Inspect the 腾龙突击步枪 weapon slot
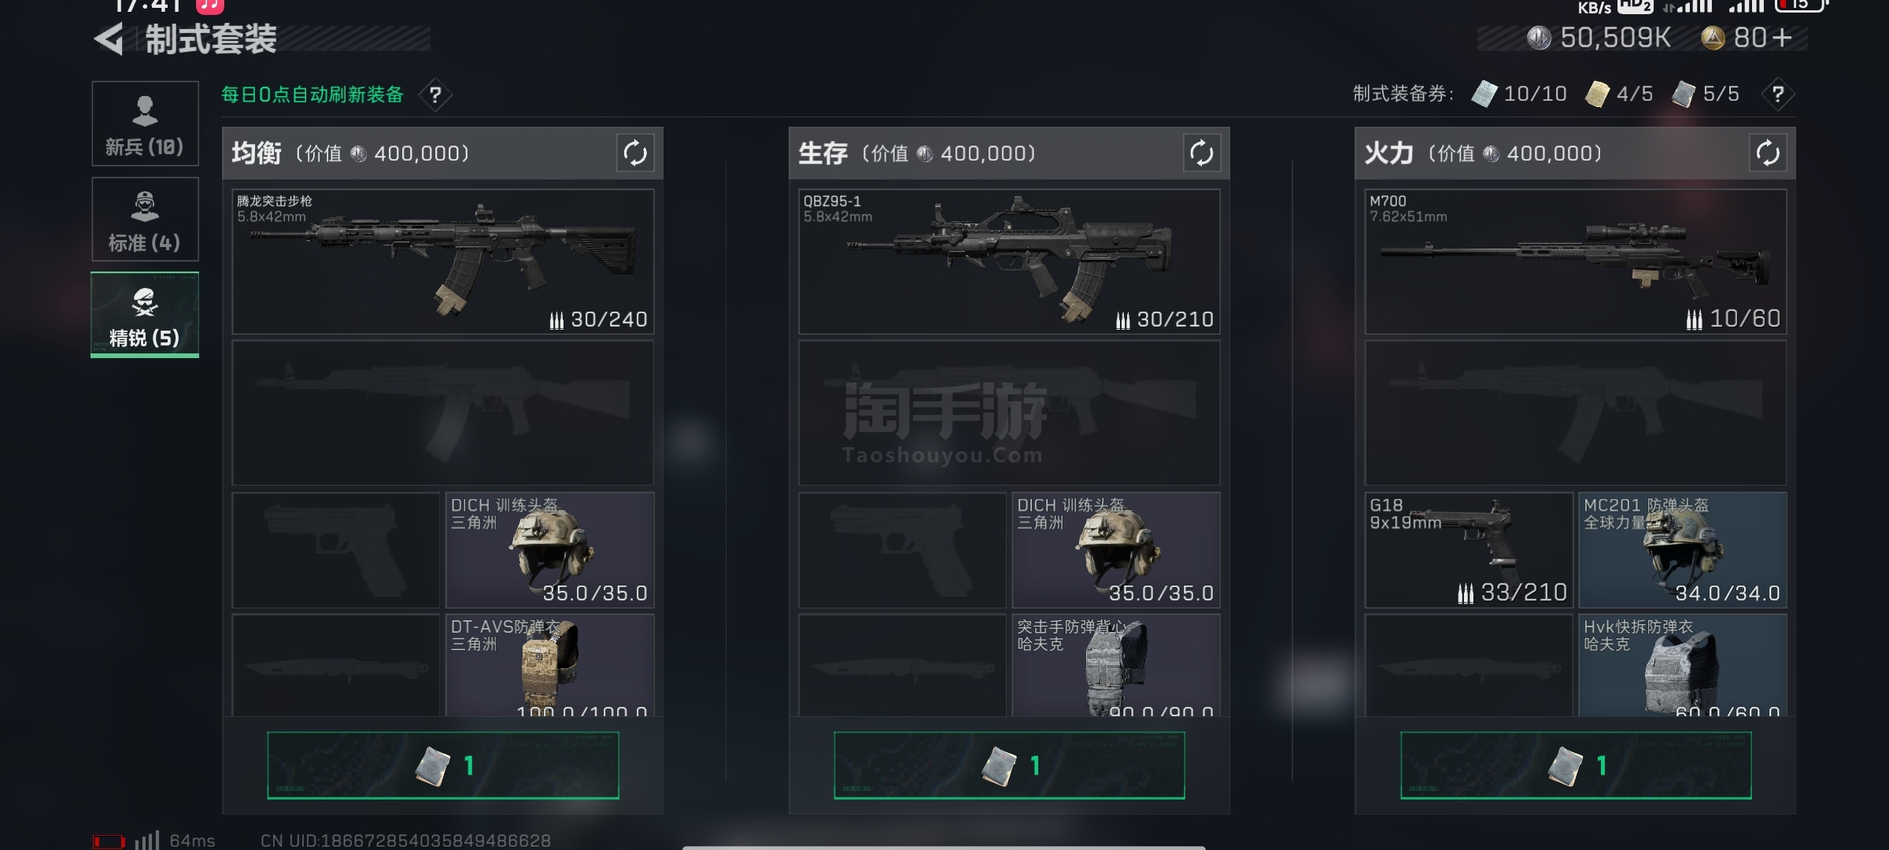Image resolution: width=1889 pixels, height=850 pixels. (443, 261)
